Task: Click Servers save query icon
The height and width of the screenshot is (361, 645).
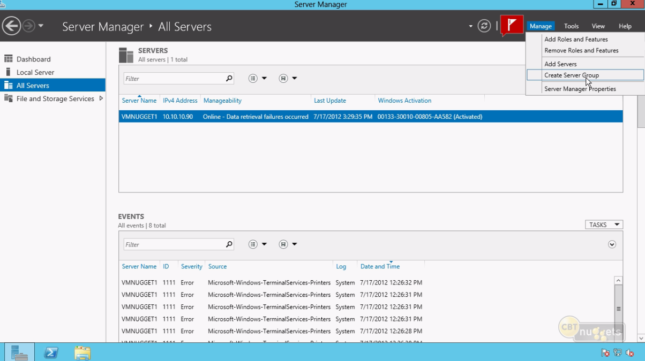Action: 283,79
